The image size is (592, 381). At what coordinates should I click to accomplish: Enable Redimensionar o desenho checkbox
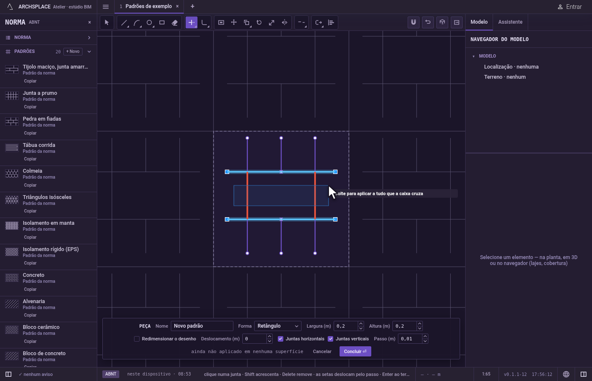pyautogui.click(x=137, y=339)
